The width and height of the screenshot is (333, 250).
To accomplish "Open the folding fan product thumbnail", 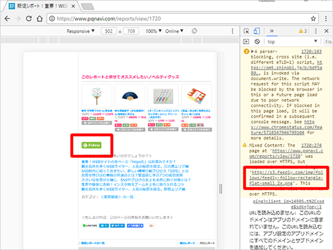I will (x=130, y=96).
